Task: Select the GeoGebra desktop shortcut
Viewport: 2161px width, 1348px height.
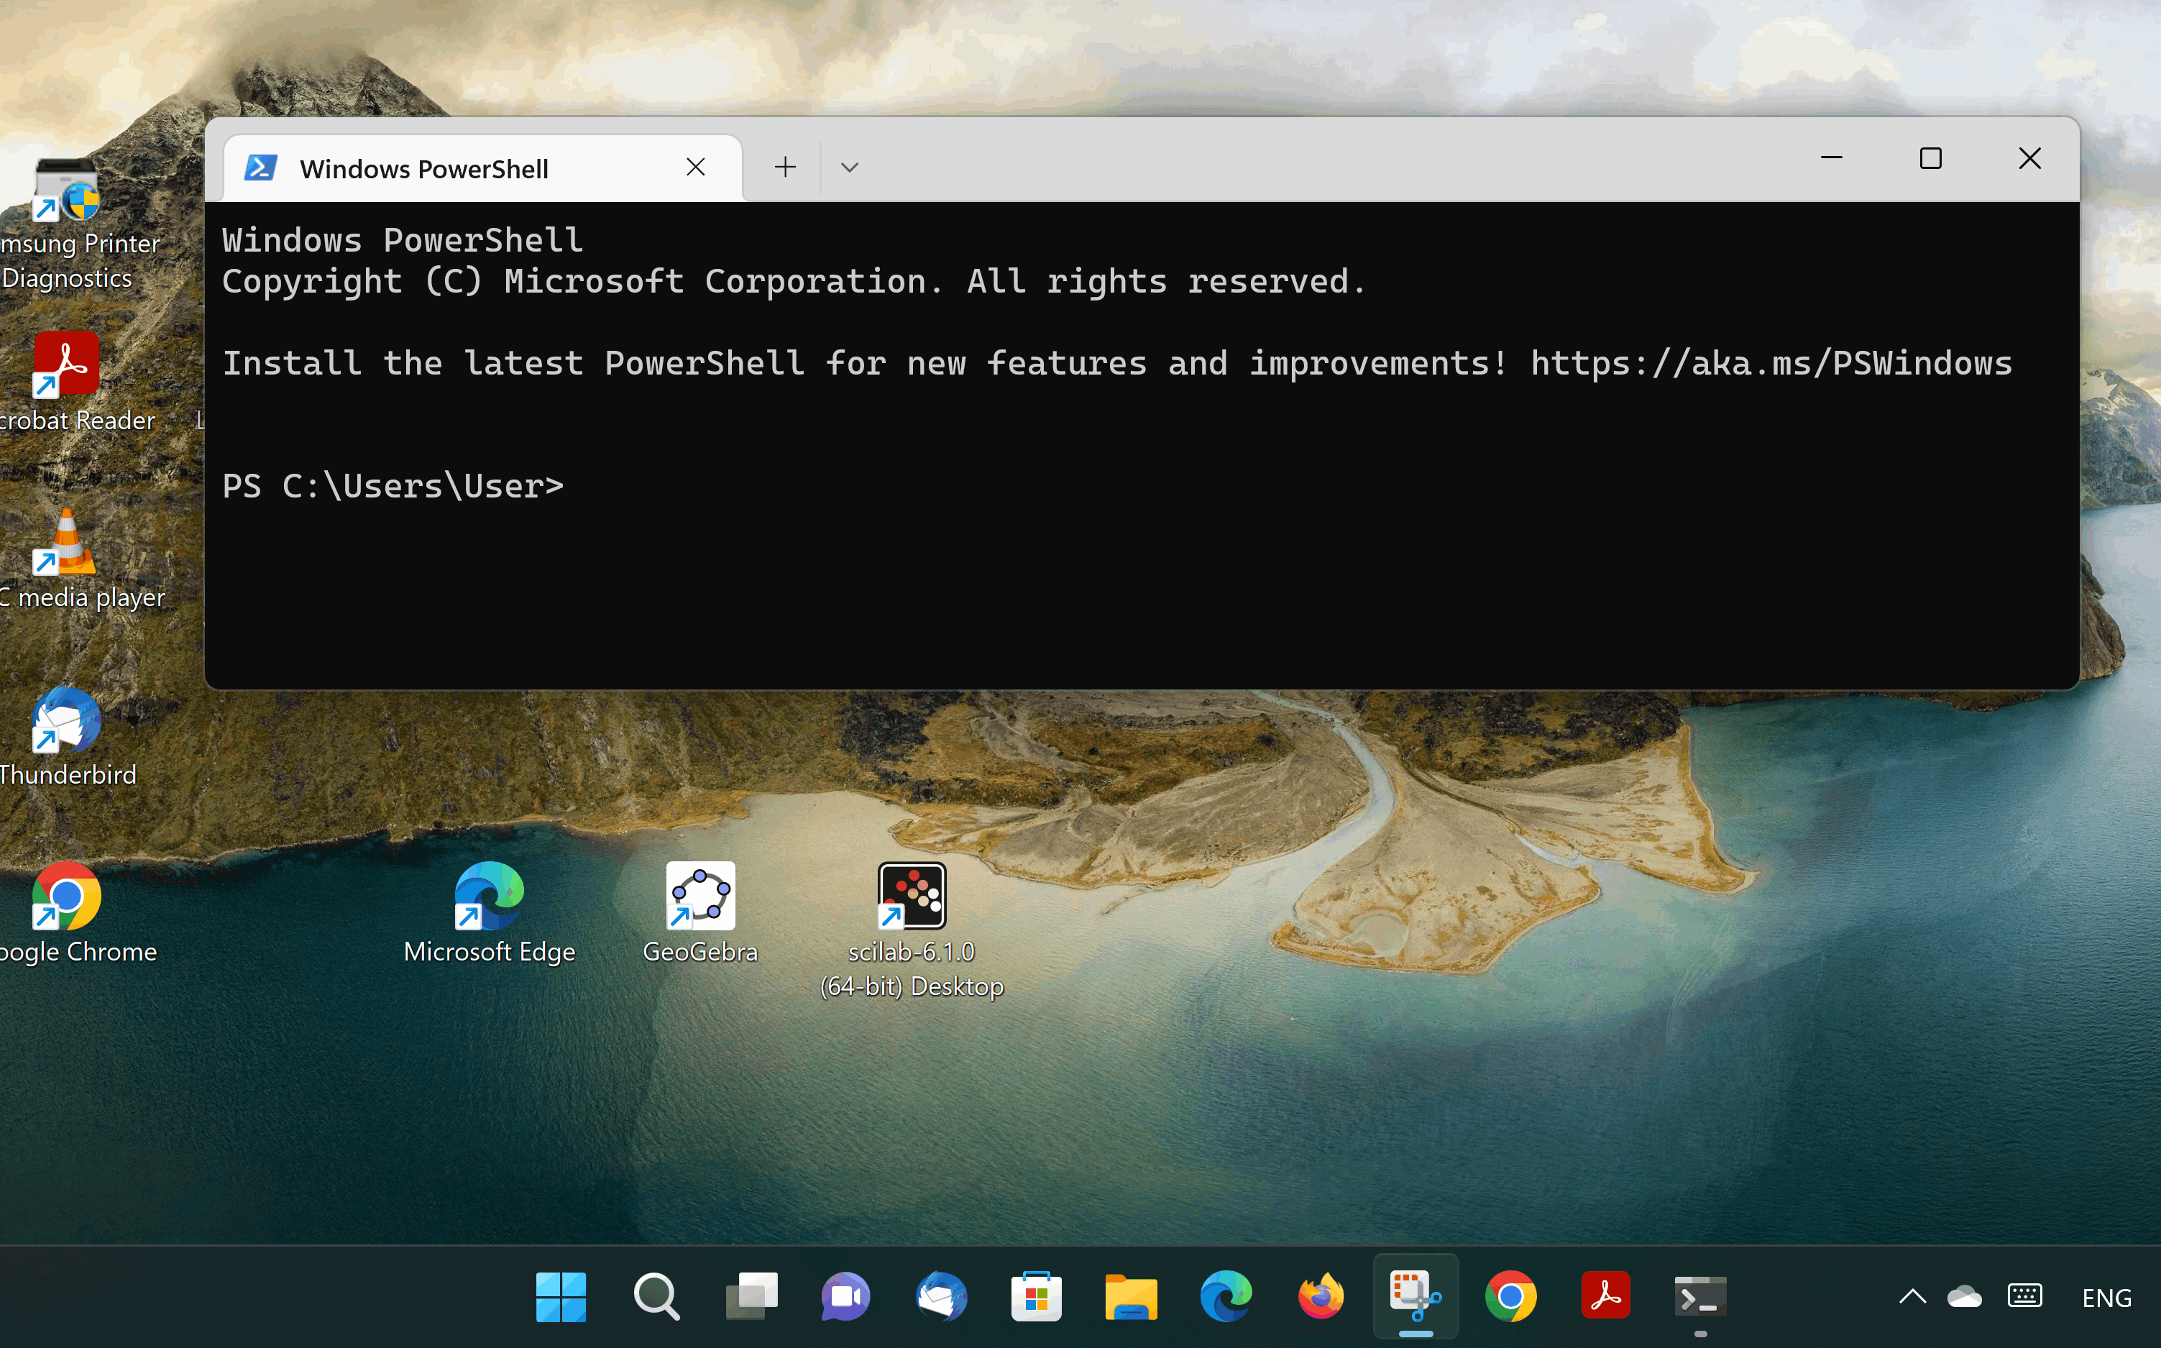Action: (x=701, y=914)
